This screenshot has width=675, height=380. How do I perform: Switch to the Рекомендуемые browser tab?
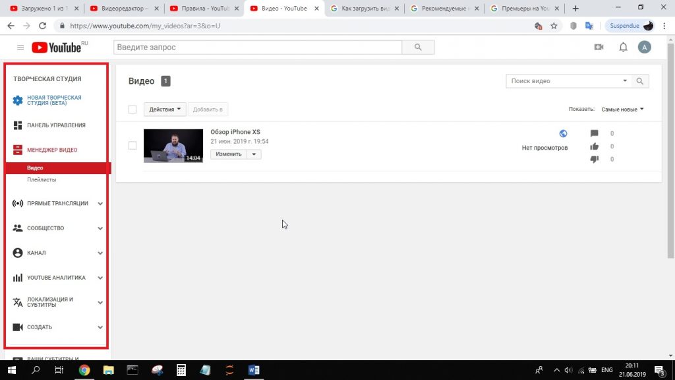pos(445,8)
